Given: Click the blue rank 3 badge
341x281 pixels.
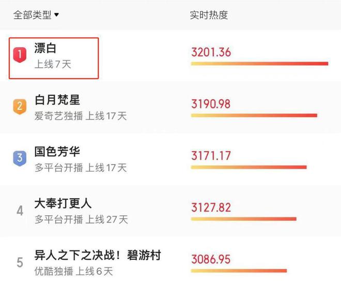Looking at the screenshot, I should pyautogui.click(x=20, y=158).
